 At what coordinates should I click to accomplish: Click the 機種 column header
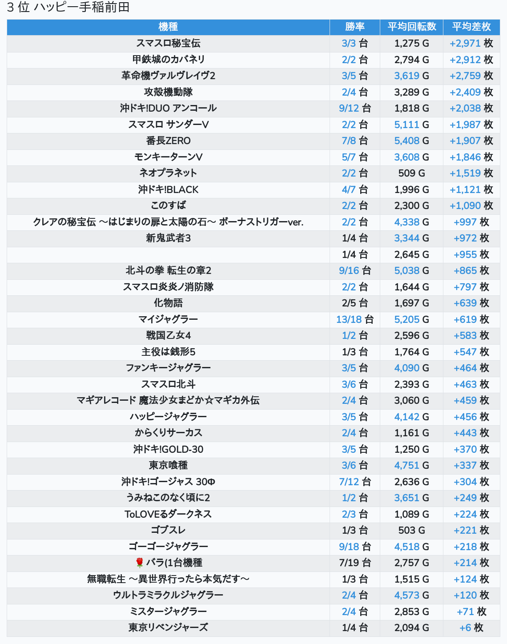pyautogui.click(x=168, y=27)
